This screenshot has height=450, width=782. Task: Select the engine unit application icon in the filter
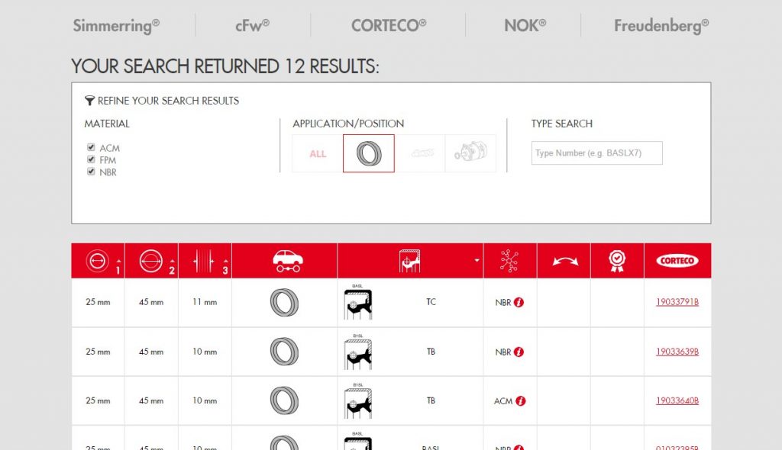point(470,152)
